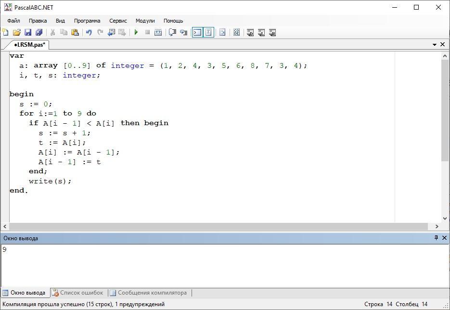Click the horizontal scrollbar thumb
The height and width of the screenshot is (310, 450).
219,226
